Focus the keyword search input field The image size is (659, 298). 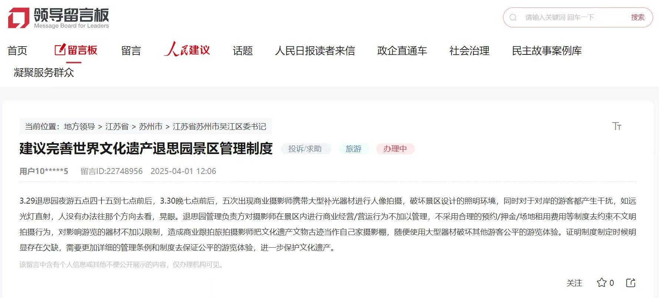point(574,17)
